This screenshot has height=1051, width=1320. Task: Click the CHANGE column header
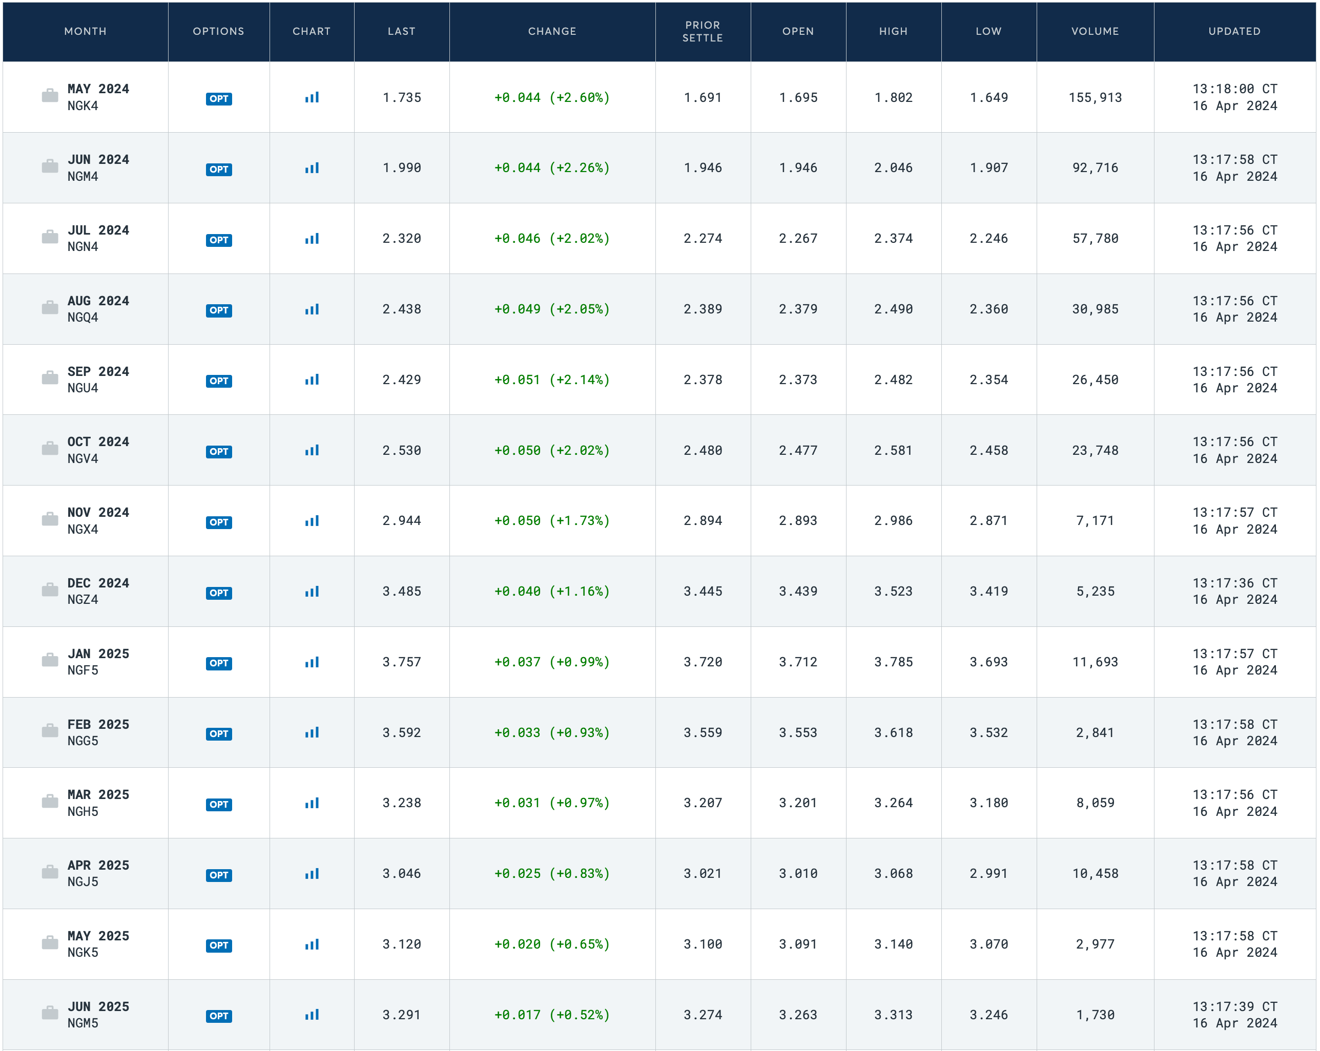(552, 31)
